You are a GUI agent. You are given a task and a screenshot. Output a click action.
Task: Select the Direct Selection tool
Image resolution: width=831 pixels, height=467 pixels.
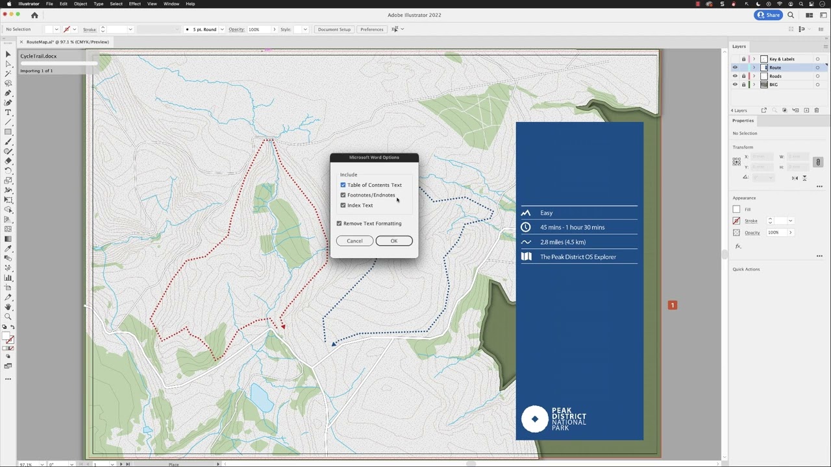click(8, 64)
